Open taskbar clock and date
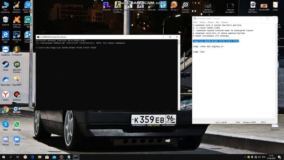This screenshot has width=284, height=160. (x=271, y=157)
